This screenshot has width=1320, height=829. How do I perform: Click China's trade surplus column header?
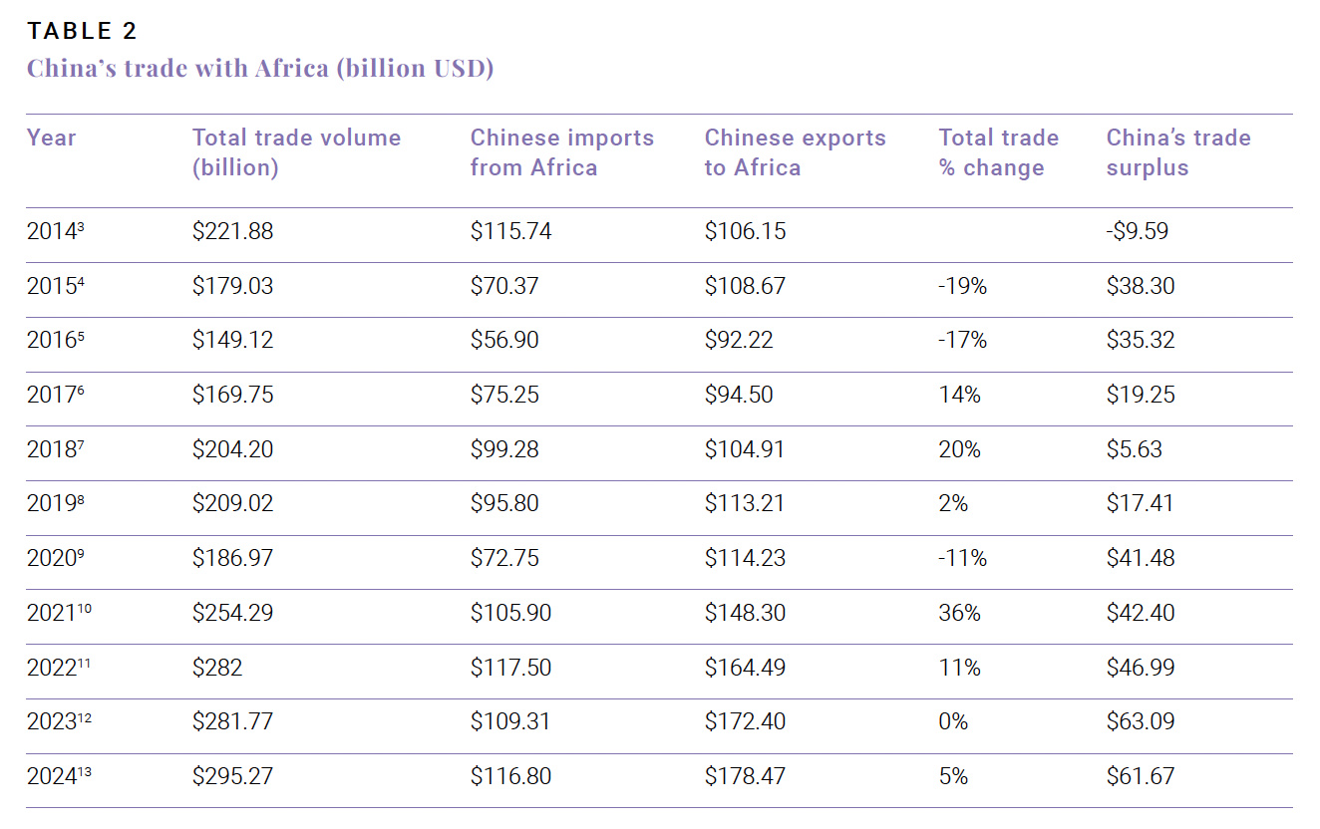1177,151
